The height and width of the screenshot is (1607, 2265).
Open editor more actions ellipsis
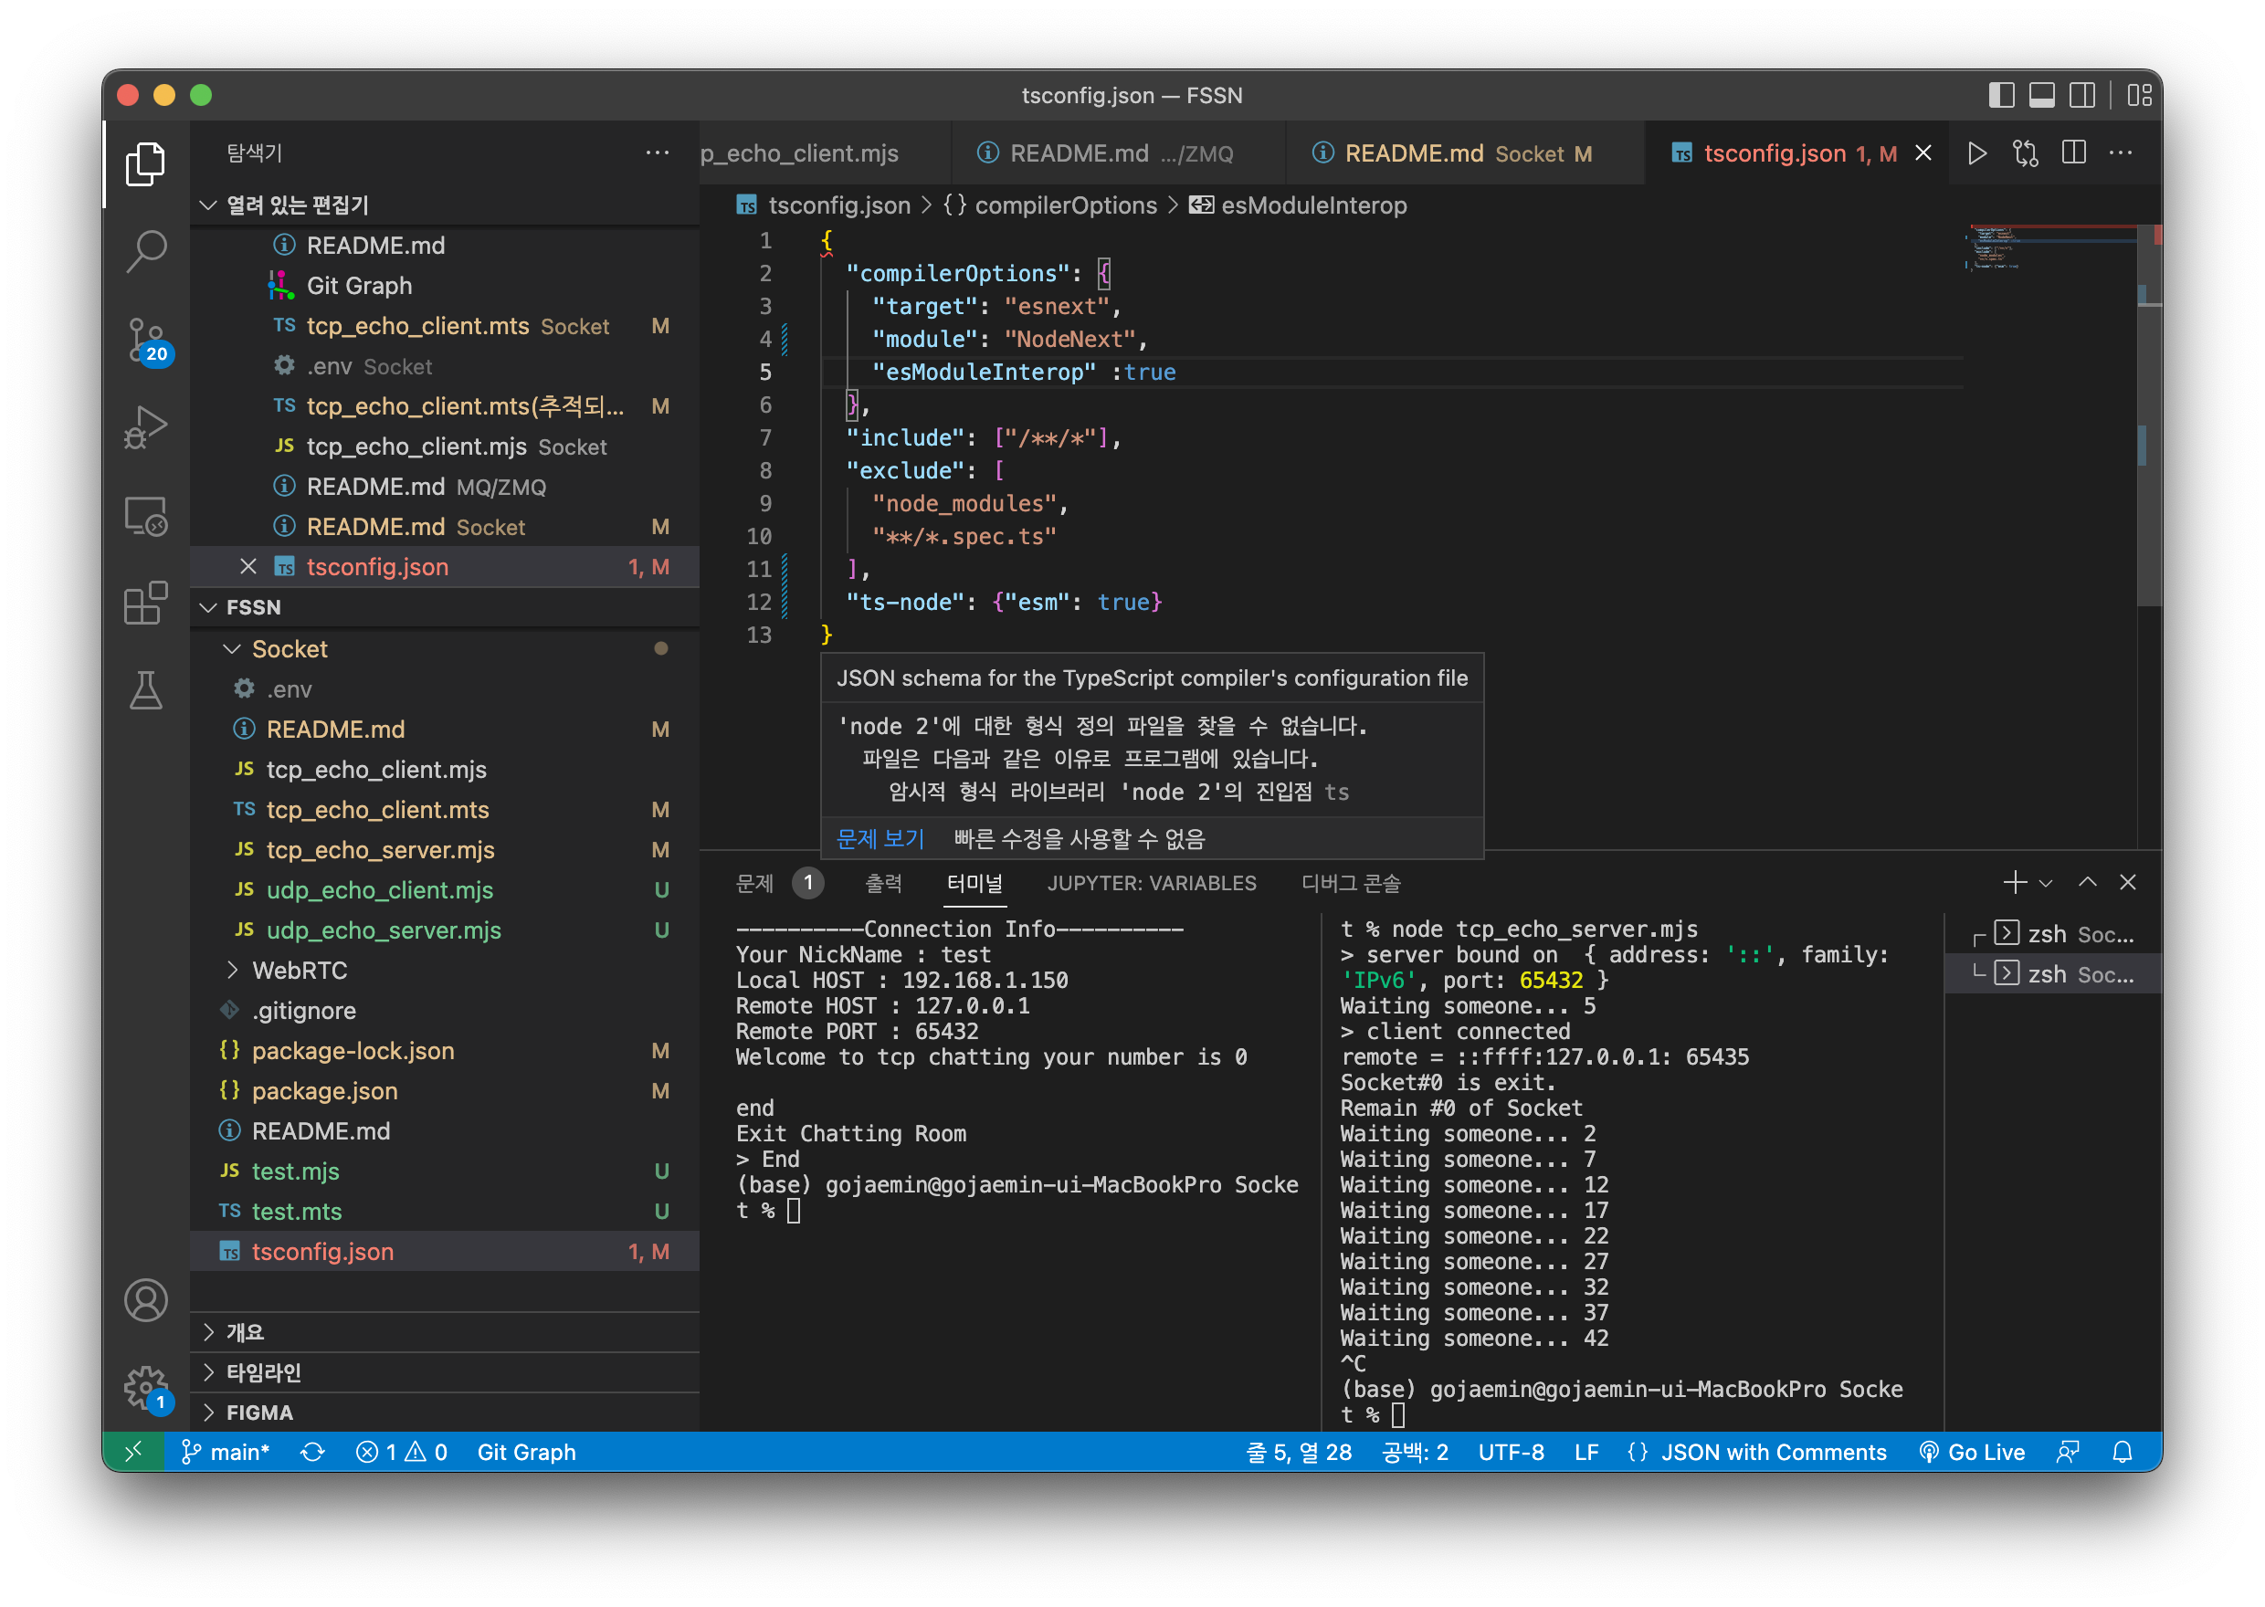click(2121, 153)
